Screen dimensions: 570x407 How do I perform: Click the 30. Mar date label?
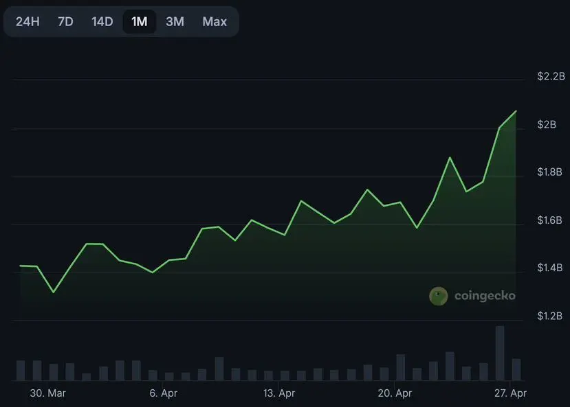coord(48,394)
